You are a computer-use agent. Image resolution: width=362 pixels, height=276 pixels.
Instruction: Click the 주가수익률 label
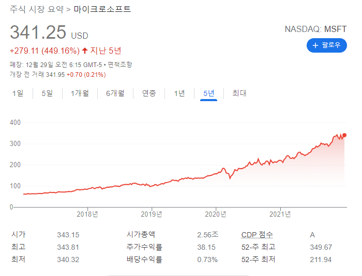point(144,247)
